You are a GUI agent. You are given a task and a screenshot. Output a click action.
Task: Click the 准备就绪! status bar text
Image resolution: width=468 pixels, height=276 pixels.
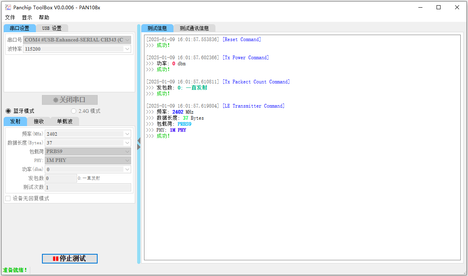tap(15, 270)
